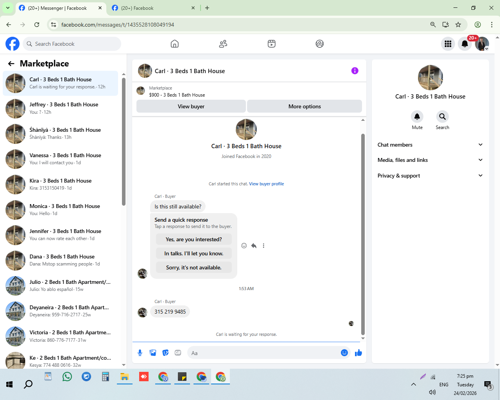500x400 pixels.
Task: Open the Monica conversation
Action: [x=61, y=210]
